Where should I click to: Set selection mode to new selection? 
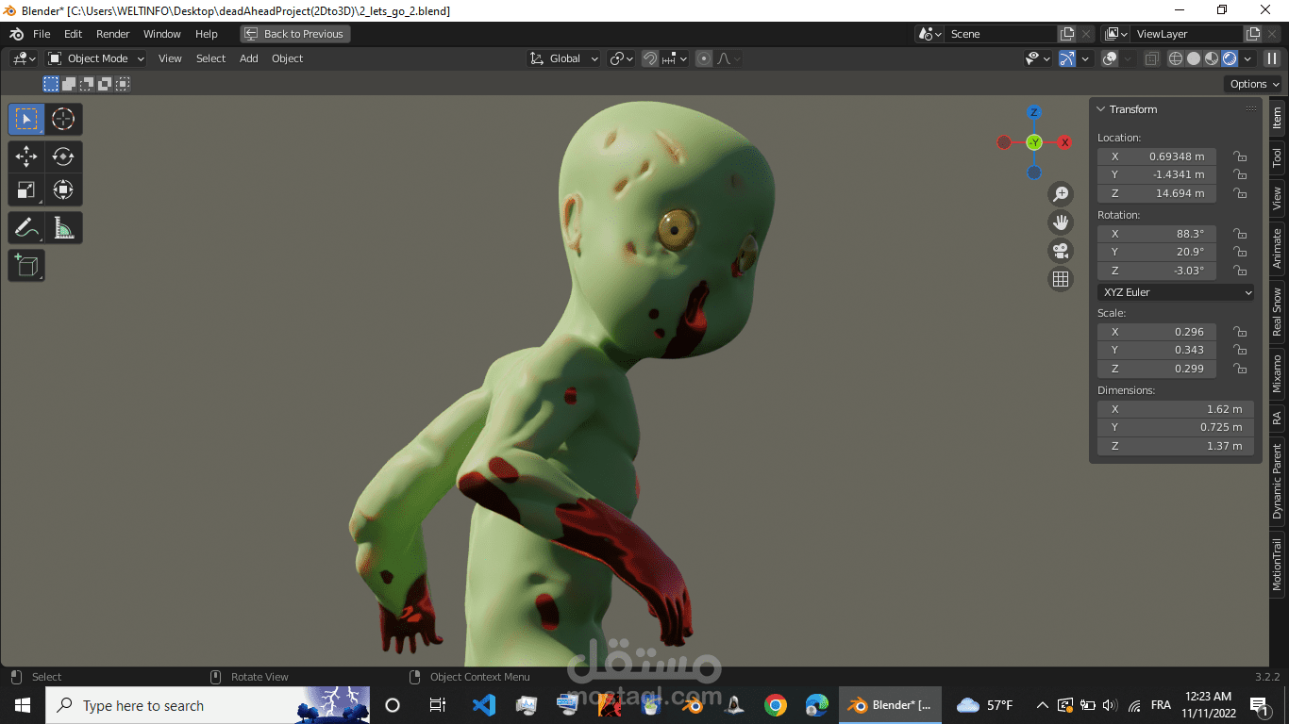pos(51,84)
